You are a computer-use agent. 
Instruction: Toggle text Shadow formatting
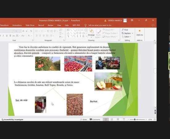(x=10, y=36)
